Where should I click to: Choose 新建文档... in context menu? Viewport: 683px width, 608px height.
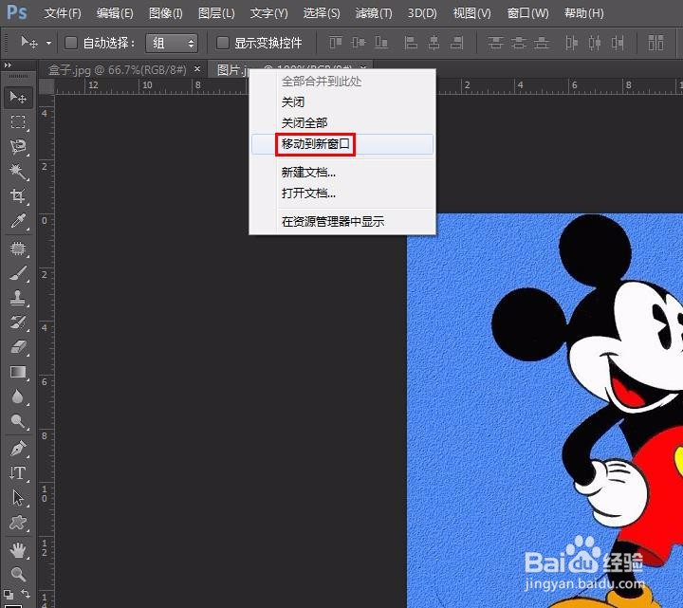[x=342, y=172]
